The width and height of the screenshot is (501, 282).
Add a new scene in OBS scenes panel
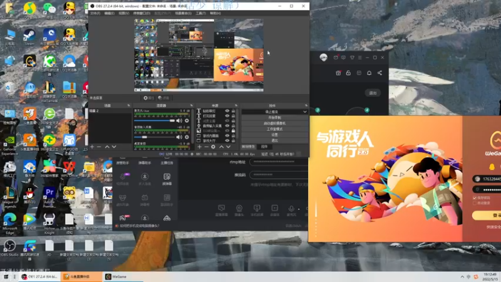92,147
